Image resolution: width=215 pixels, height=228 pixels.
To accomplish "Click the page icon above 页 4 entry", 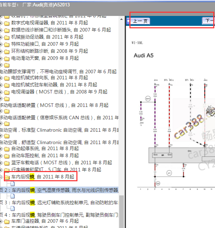I will [x=13, y=209].
